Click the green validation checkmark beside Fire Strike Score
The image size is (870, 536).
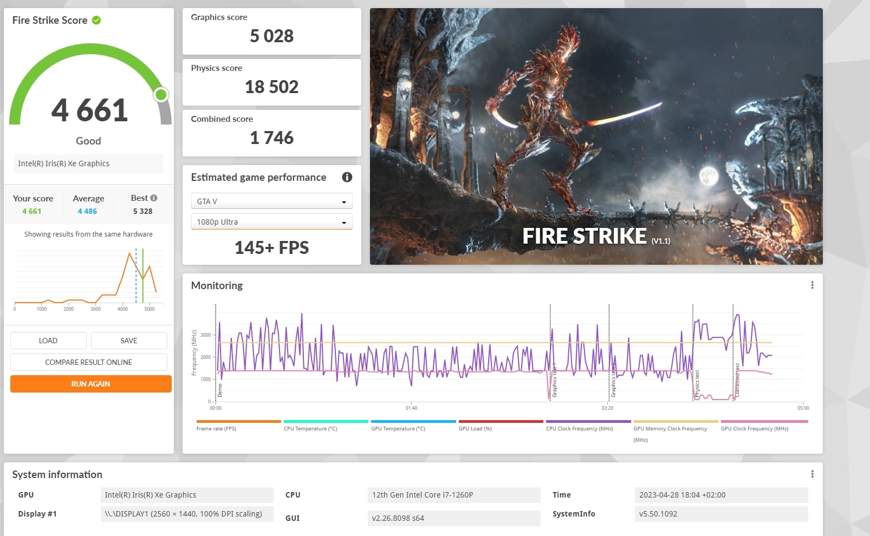click(x=96, y=21)
